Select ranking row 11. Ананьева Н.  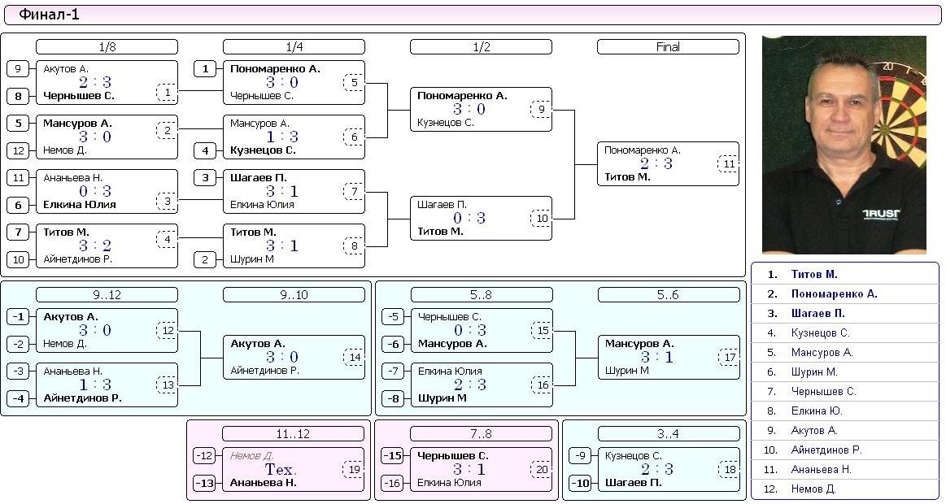pyautogui.click(x=844, y=469)
